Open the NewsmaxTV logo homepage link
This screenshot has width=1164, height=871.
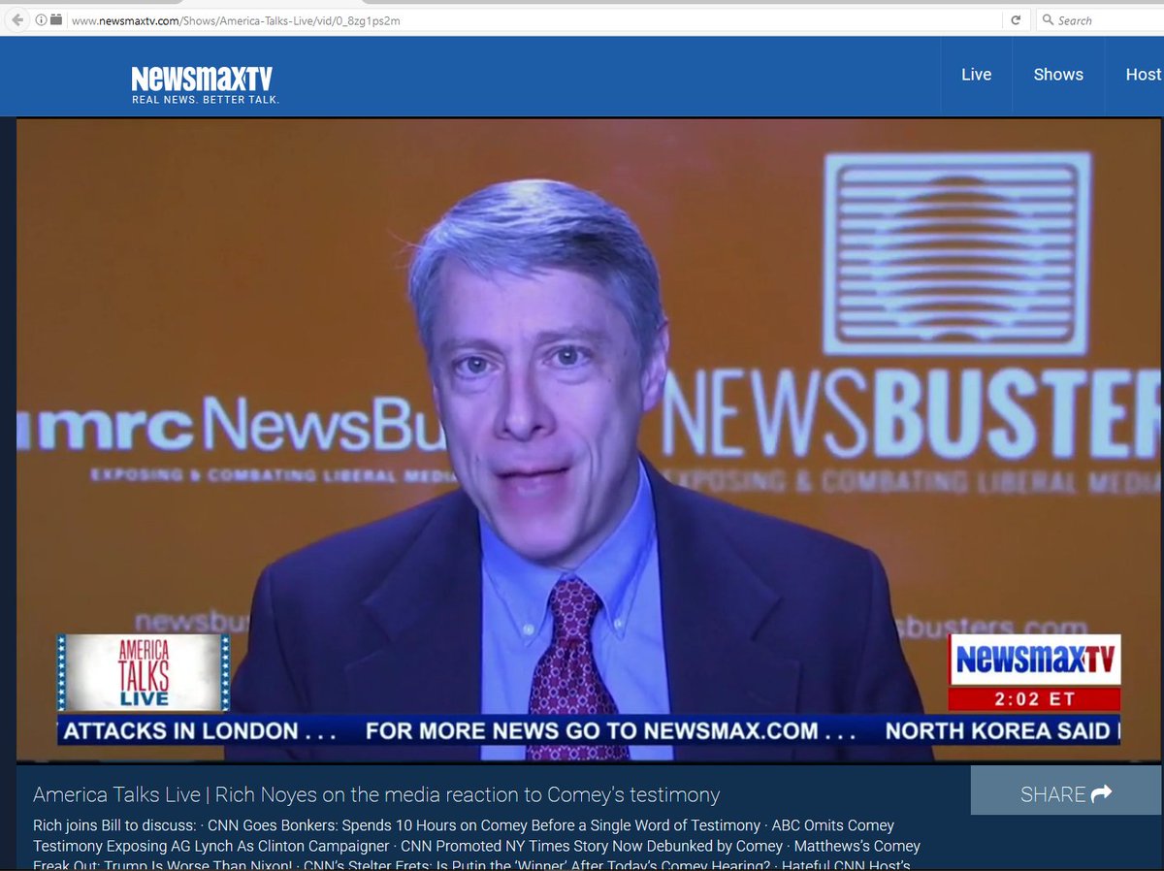[206, 85]
